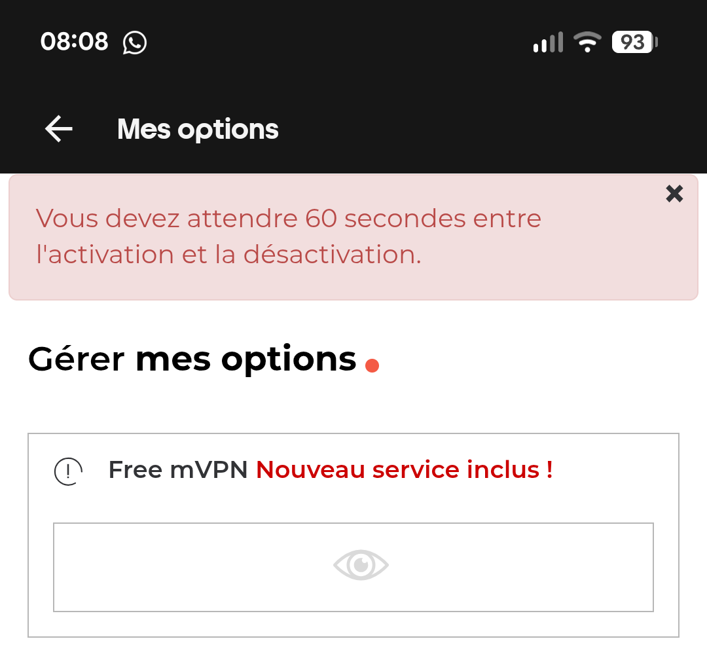
Task: Click the word Gérer in the page heading
Action: click(76, 359)
